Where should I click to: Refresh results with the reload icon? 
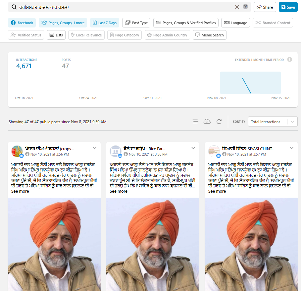[x=219, y=121]
